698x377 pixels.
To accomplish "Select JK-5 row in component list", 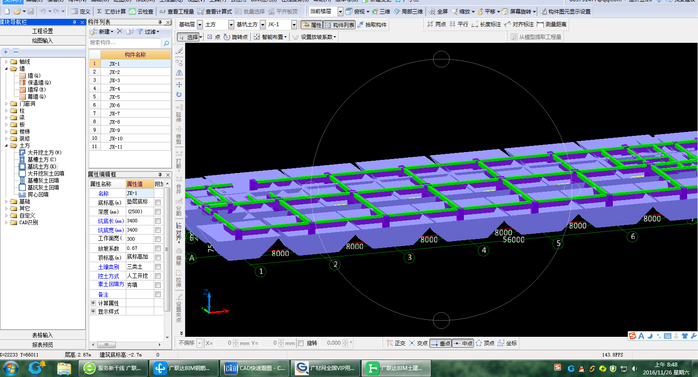I will click(x=130, y=97).
